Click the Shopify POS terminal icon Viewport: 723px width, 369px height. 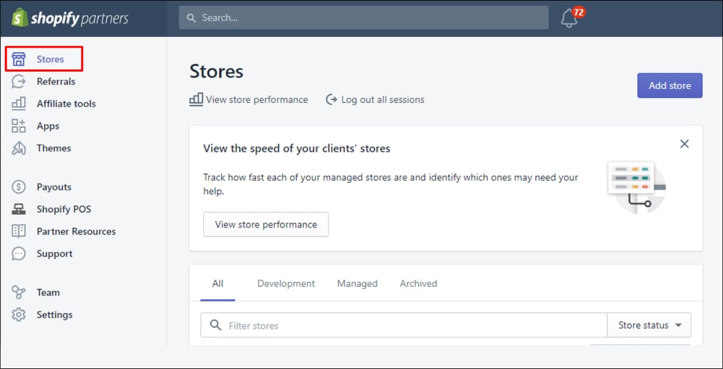pos(19,209)
